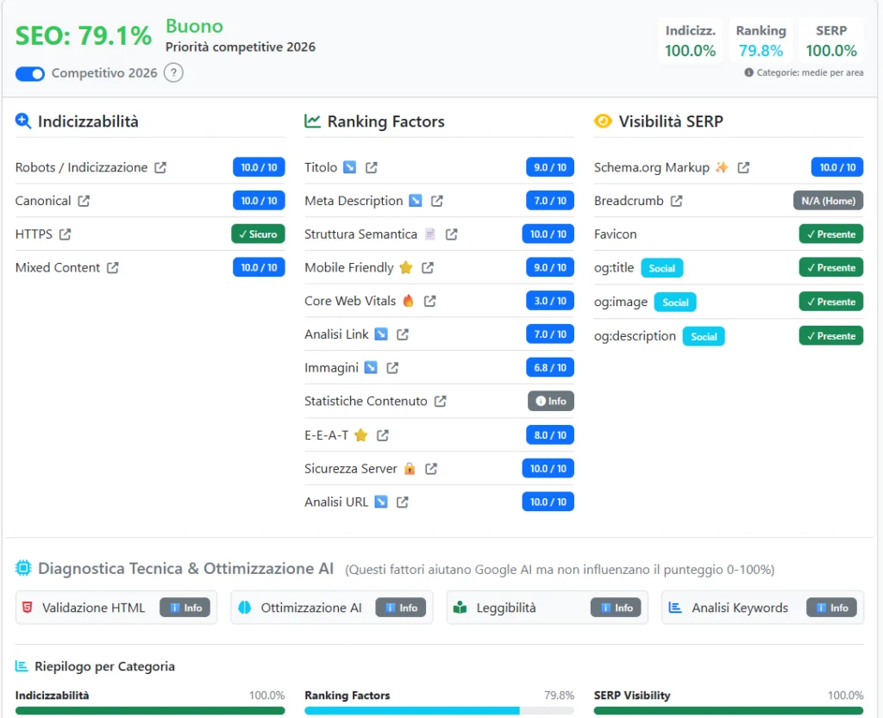The width and height of the screenshot is (883, 718).
Task: Click the Sicuro badge next to HTTPS
Action: [x=259, y=234]
